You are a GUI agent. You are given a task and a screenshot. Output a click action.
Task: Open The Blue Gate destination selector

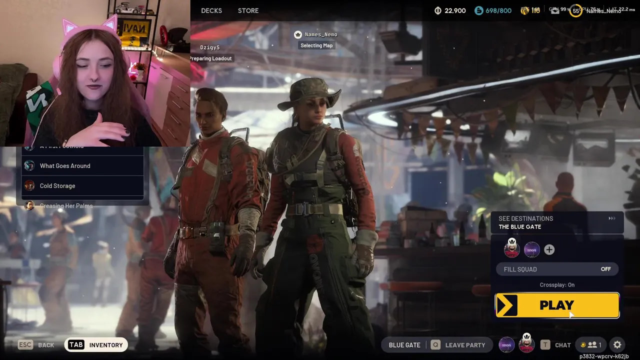pos(557,222)
